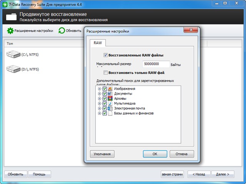
Task: Click the Изображения file type icon
Action: [x=110, y=89]
